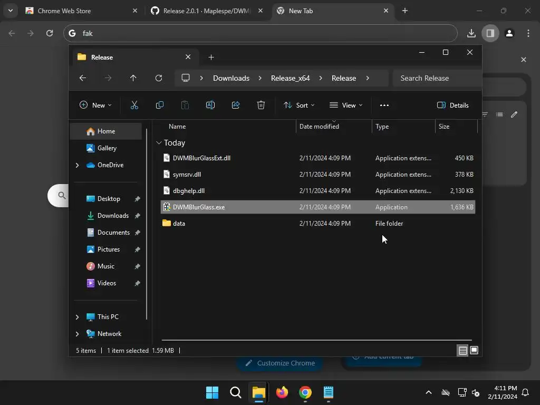
Task: Open the New dropdown in Explorer
Action: point(95,105)
